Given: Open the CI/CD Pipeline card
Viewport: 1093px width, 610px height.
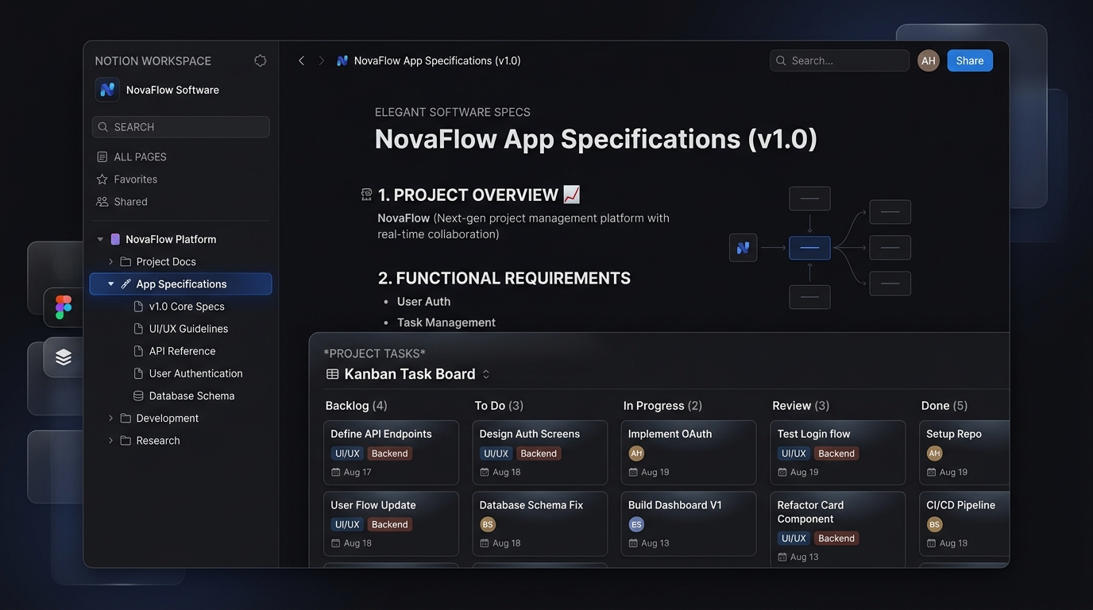Looking at the screenshot, I should coord(964,524).
